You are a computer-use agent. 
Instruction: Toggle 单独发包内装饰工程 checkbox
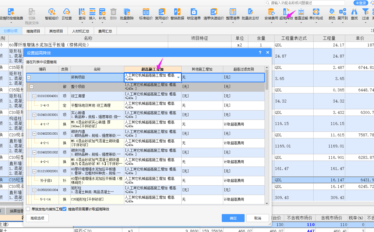(28, 209)
